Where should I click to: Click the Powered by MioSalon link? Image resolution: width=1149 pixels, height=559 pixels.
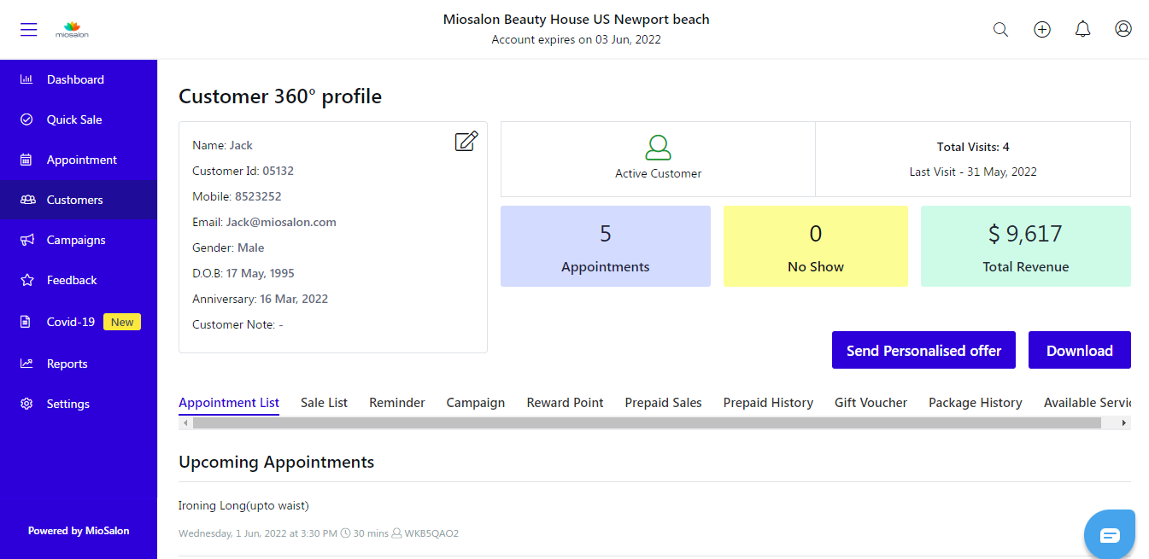79,531
